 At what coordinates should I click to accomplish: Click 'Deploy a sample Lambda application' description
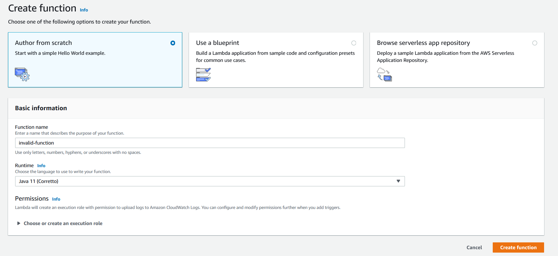(x=445, y=57)
